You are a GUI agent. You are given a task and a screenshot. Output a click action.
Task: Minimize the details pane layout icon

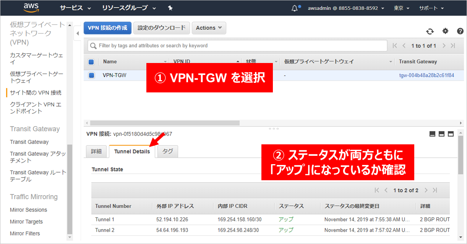coord(432,134)
